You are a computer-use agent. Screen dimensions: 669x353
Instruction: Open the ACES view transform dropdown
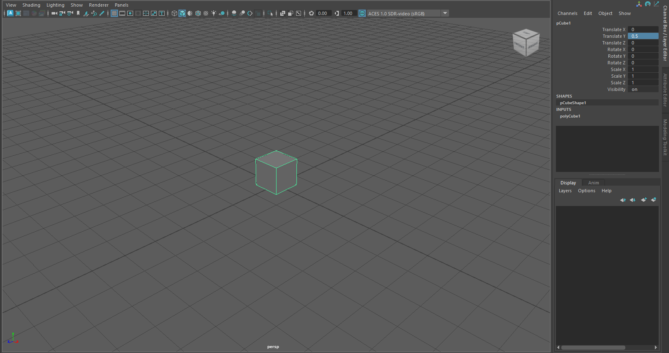[445, 13]
